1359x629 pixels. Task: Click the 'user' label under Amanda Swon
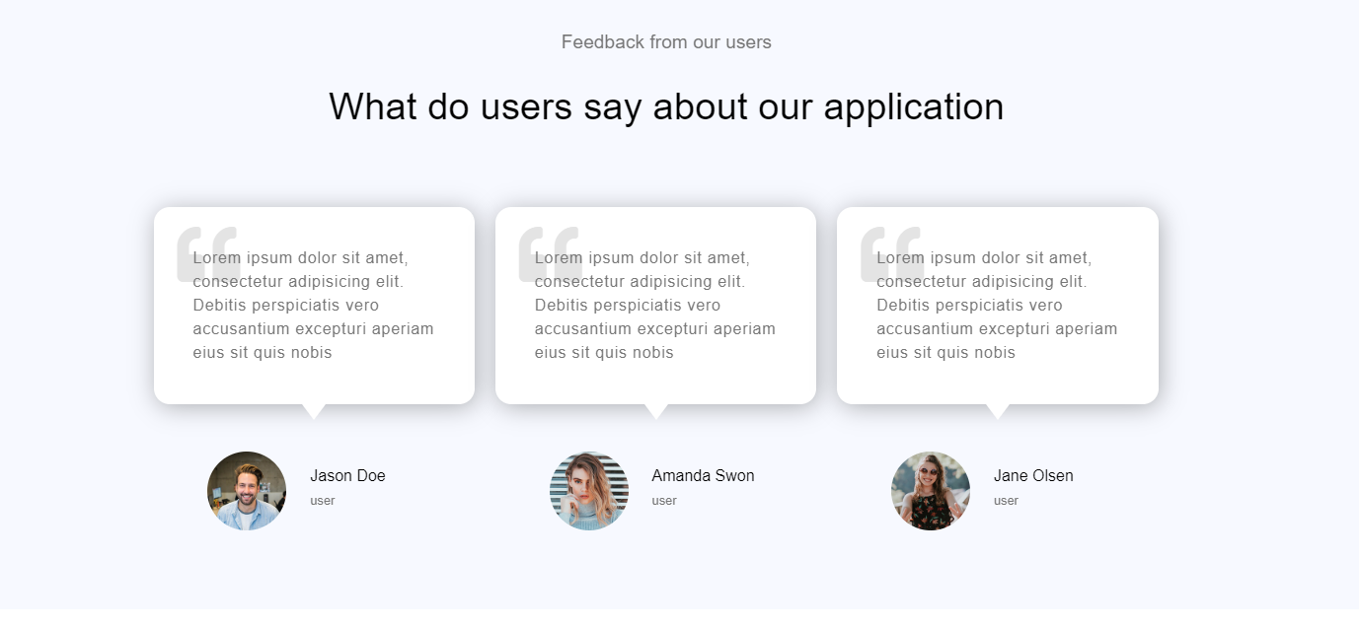664,501
